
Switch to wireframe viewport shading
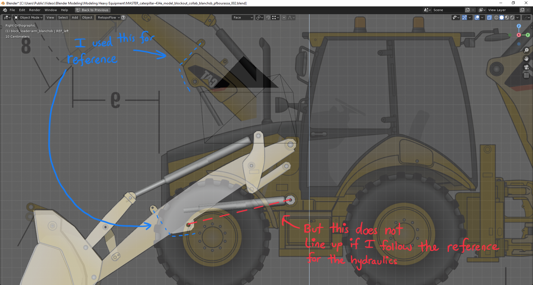[496, 17]
